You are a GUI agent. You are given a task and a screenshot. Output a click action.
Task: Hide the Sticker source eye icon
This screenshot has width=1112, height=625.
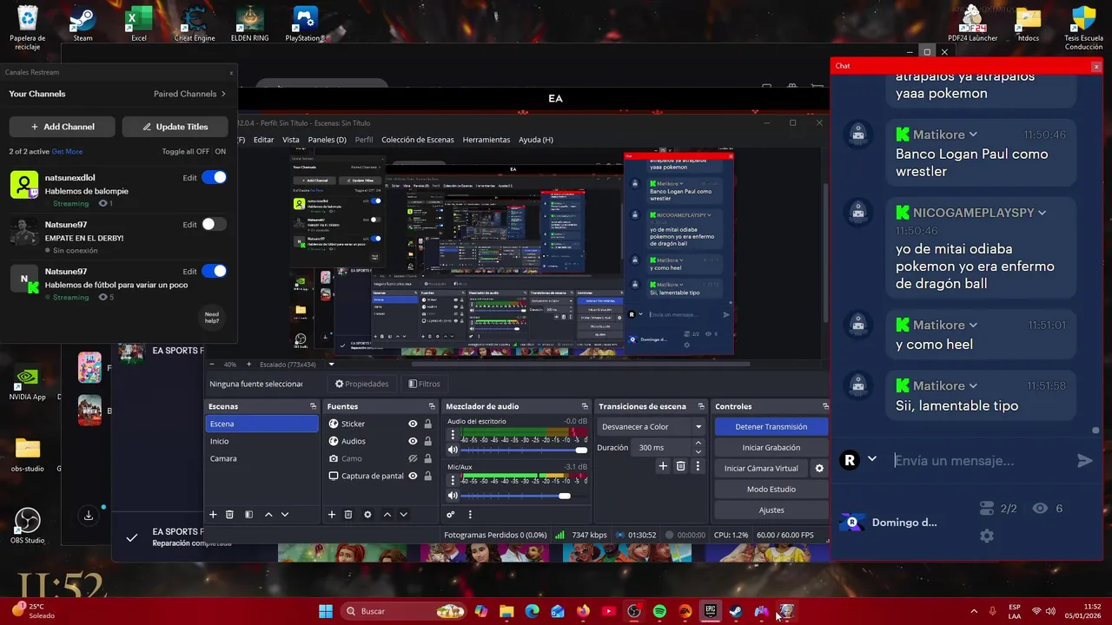pos(413,424)
